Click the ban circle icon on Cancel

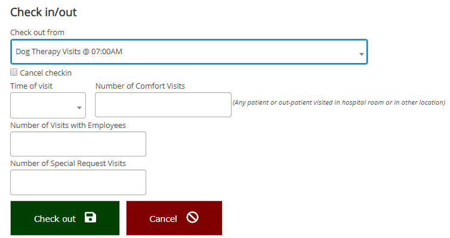tap(192, 218)
